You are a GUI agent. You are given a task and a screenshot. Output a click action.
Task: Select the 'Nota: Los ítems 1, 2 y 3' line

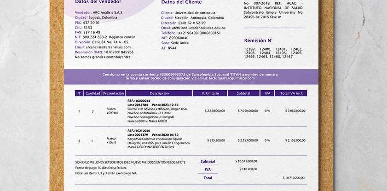pos(106,173)
